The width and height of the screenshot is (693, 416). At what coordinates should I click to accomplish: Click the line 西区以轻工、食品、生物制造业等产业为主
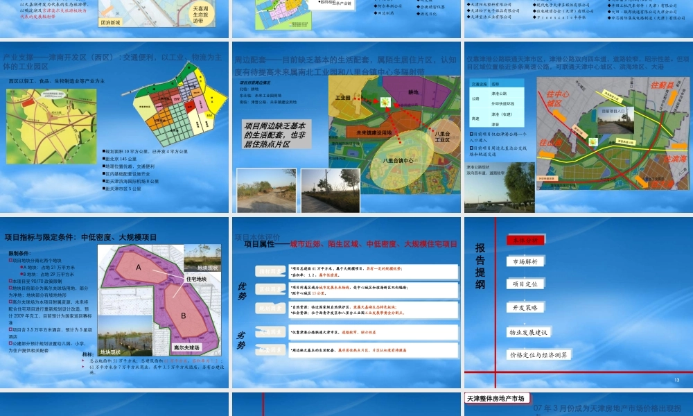pyautogui.click(x=57, y=81)
